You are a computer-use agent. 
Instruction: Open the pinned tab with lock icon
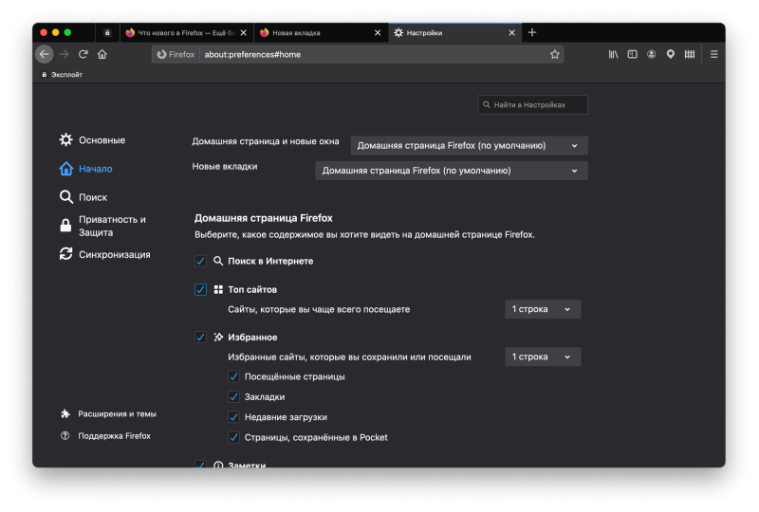[107, 33]
